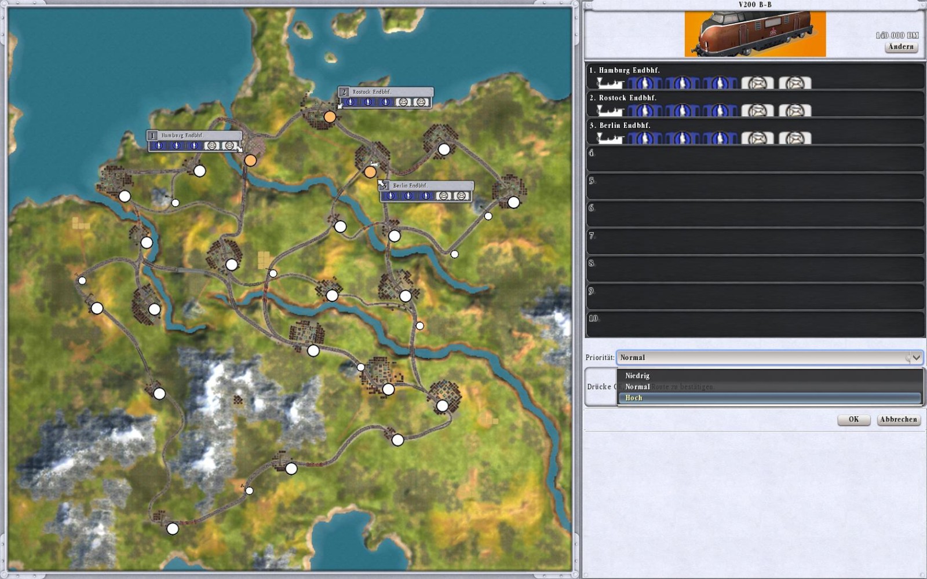Collapse the Priorität dropdown via its arrow
Viewport: 927px width, 579px height.
point(916,358)
